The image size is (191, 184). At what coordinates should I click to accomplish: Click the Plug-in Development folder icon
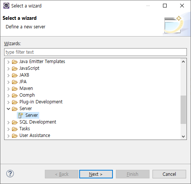(15, 102)
